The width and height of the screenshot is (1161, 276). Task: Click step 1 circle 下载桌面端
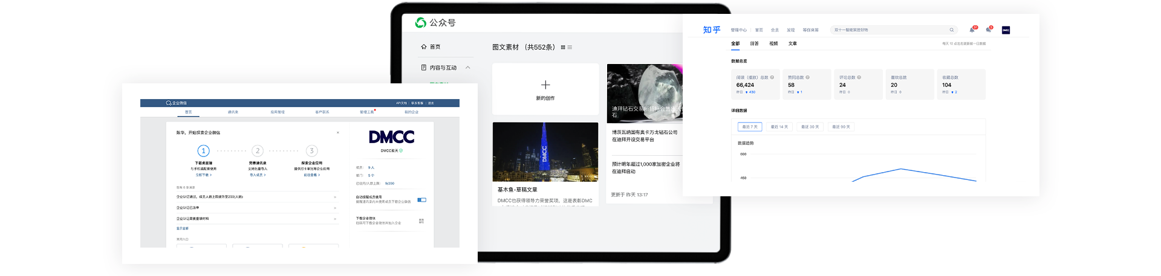(203, 150)
